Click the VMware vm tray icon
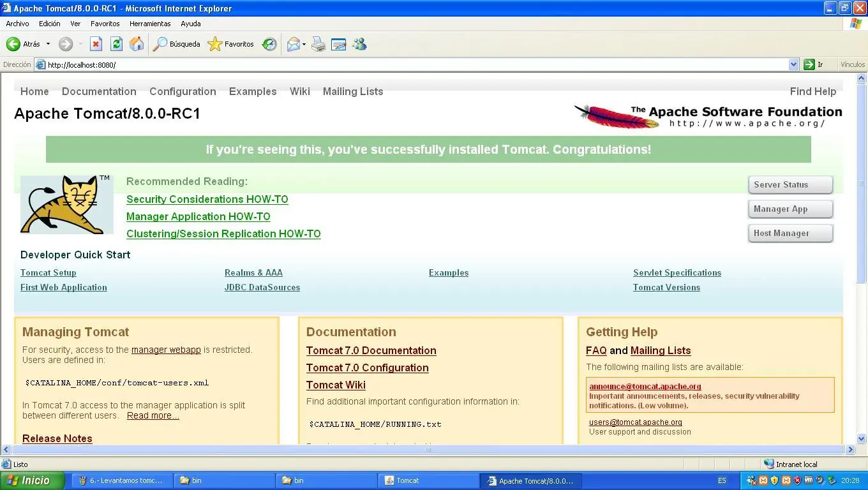Screen dimensions: 868x490 tap(809, 480)
